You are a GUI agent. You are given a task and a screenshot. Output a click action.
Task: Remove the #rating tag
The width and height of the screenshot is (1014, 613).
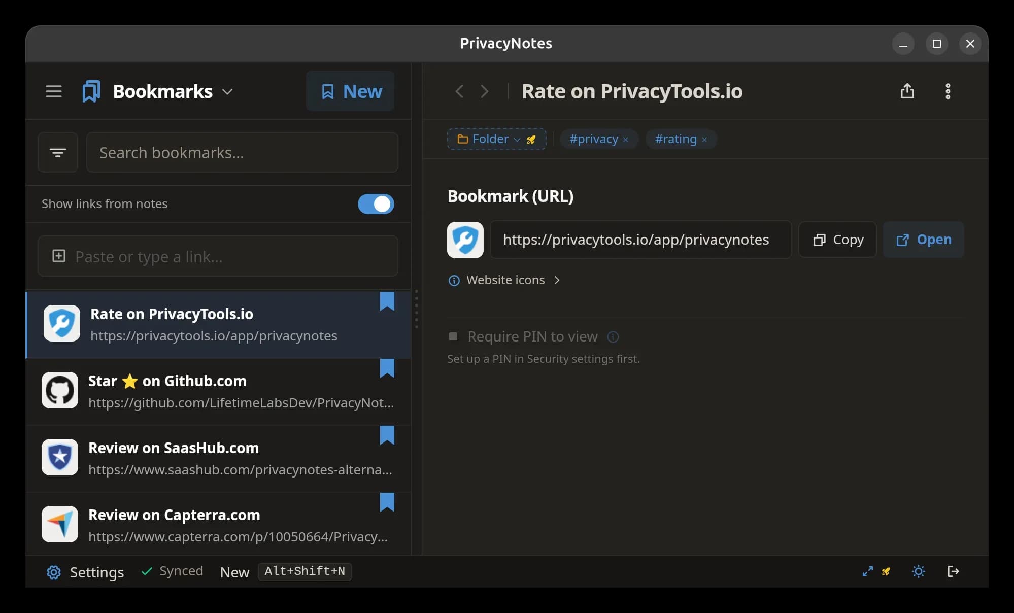[704, 140]
